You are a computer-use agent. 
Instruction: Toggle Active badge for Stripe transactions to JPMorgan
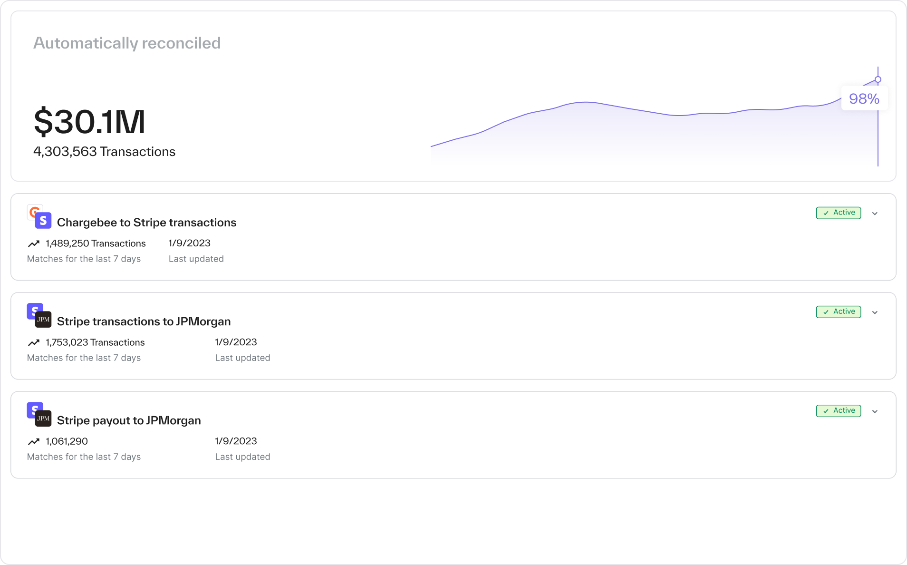(838, 312)
